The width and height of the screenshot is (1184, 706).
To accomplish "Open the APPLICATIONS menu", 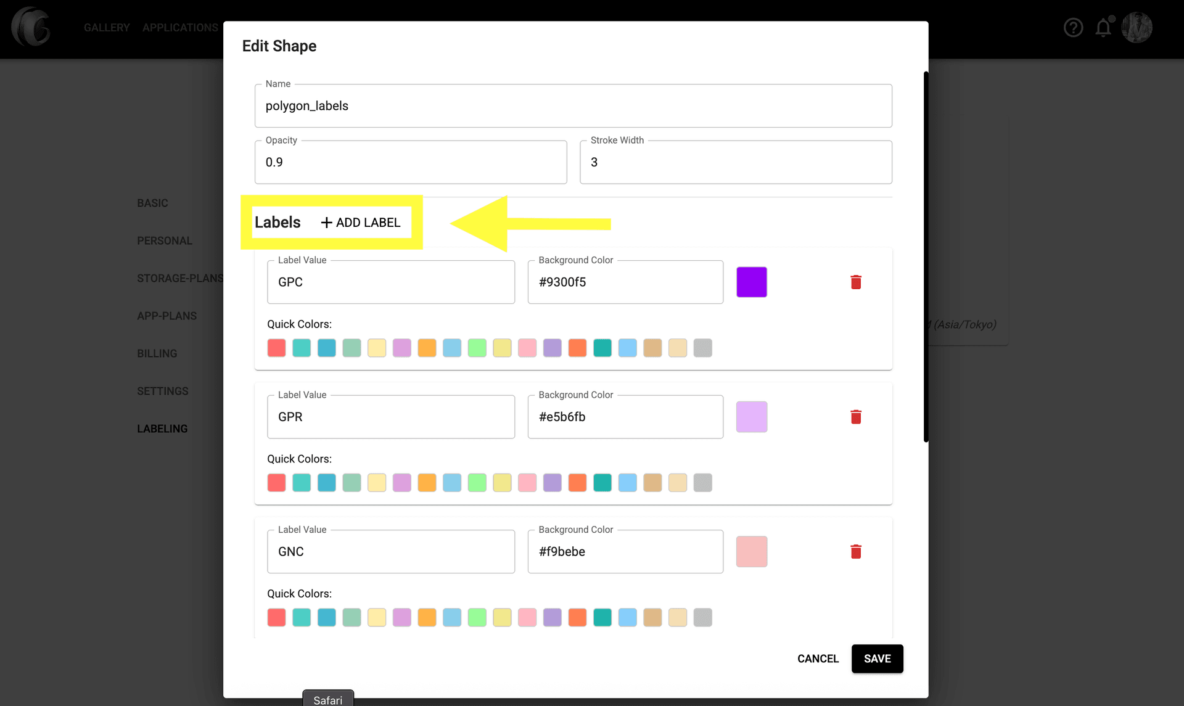I will click(x=179, y=27).
